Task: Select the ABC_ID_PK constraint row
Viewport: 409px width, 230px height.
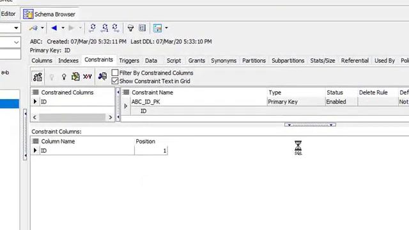Action: coord(199,102)
